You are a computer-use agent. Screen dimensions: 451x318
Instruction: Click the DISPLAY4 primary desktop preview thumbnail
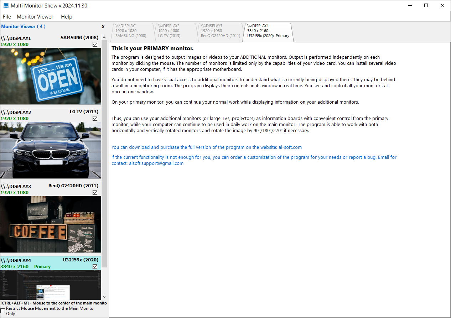(51, 285)
